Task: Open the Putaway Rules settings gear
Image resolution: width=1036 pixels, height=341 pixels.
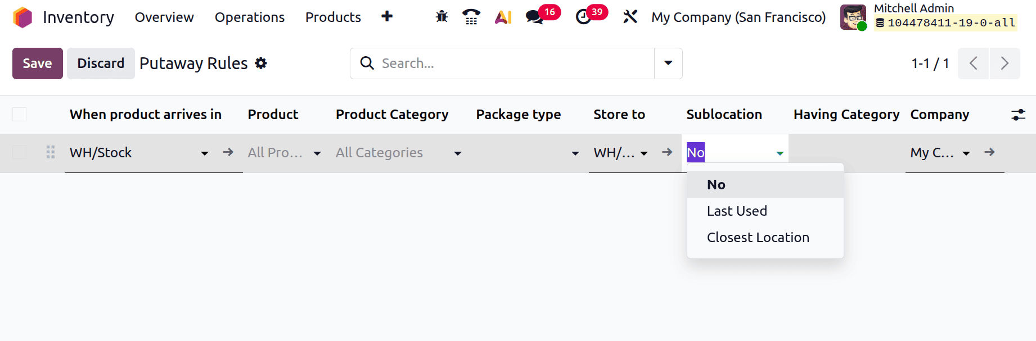Action: [260, 63]
